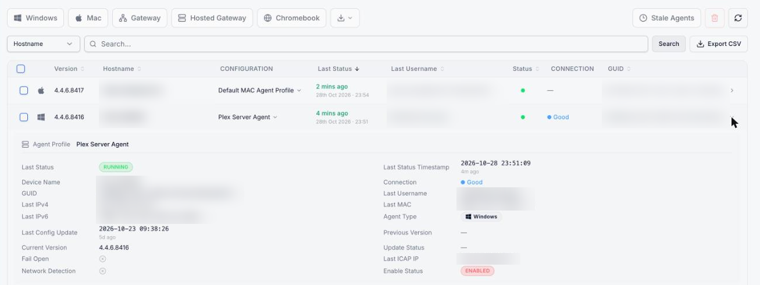Image resolution: width=760 pixels, height=285 pixels.
Task: Select the checkbox for agent 4.4.6.8417
Action: (24, 91)
